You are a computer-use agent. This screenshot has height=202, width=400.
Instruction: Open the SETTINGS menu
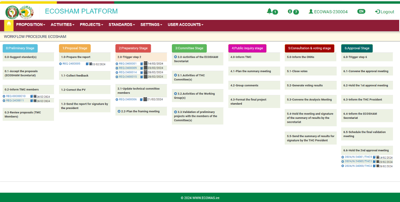[x=151, y=25]
